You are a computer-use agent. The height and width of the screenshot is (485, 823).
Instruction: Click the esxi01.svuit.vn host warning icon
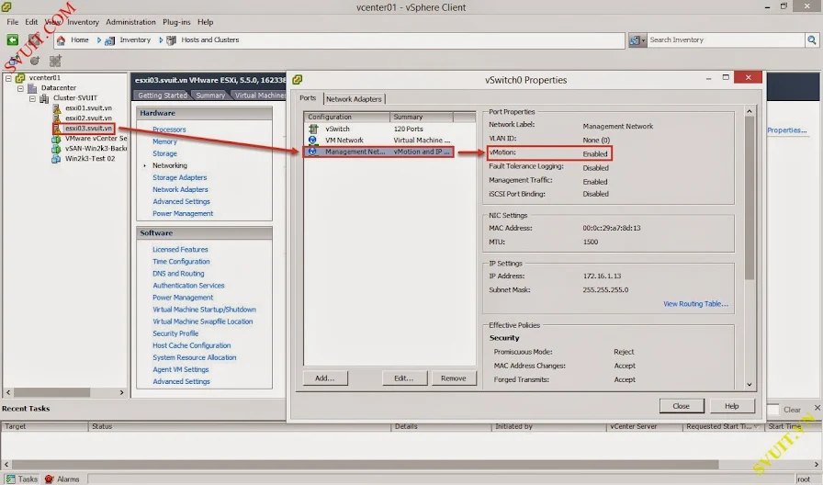pyautogui.click(x=56, y=108)
